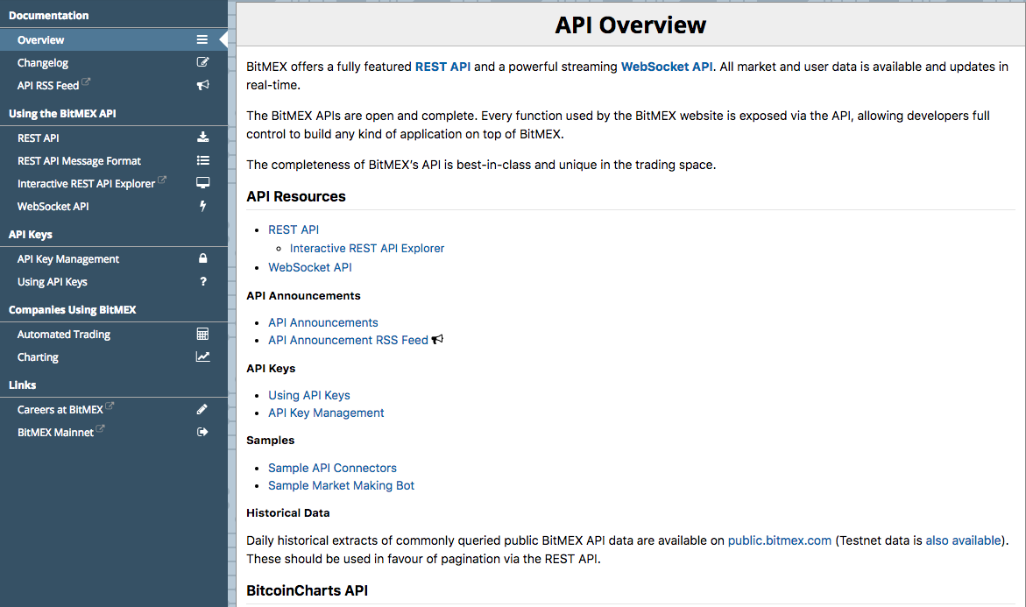Click the megaphone icon beside API RSS Feed
This screenshot has height=607, width=1026.
pos(203,85)
